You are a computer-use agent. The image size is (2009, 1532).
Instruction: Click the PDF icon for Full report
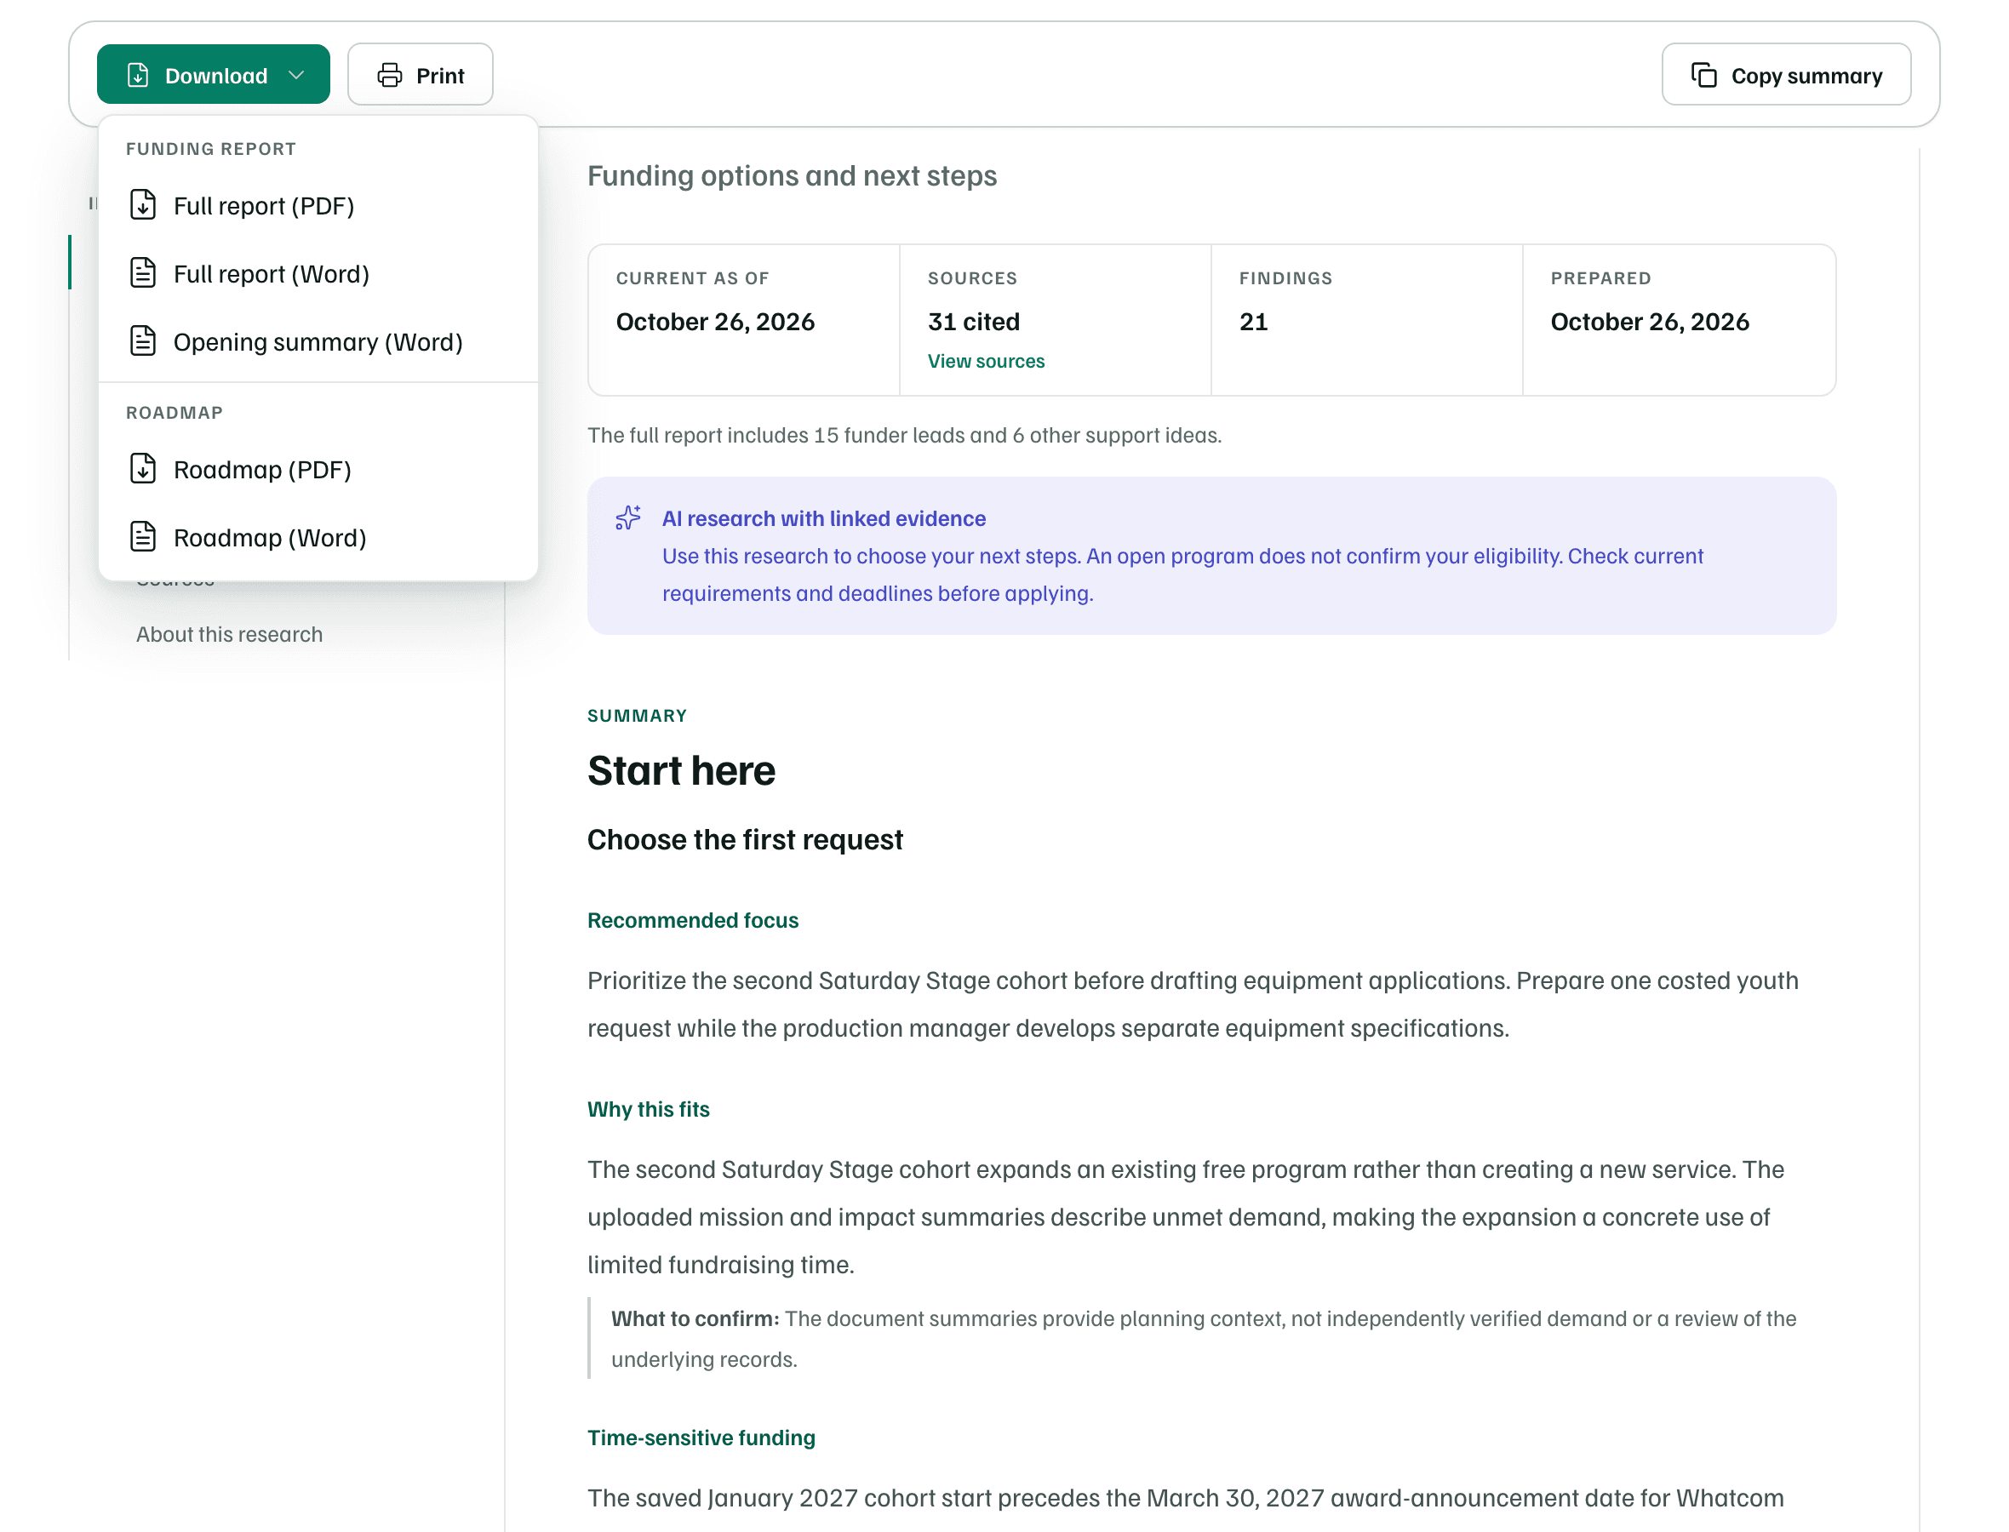[143, 205]
